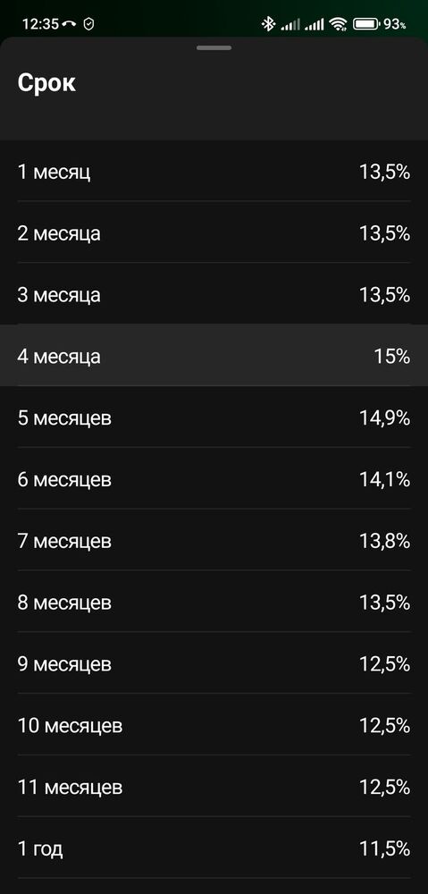The image size is (428, 894).
Task: Tap the Wi-Fi status icon
Action: click(338, 24)
